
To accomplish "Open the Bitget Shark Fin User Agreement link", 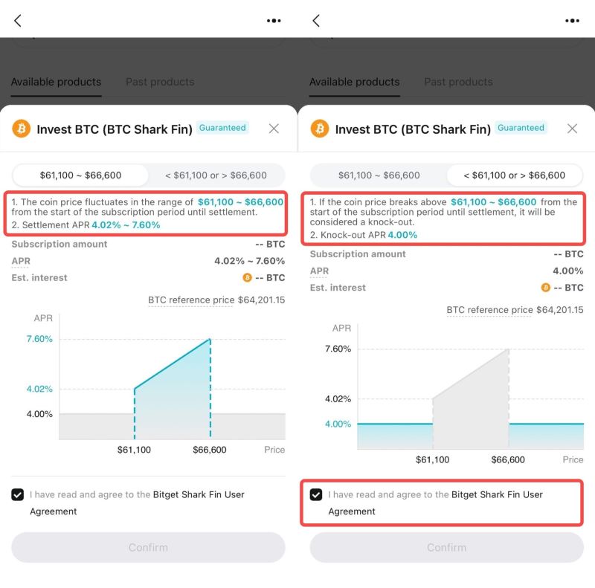I will pos(199,494).
